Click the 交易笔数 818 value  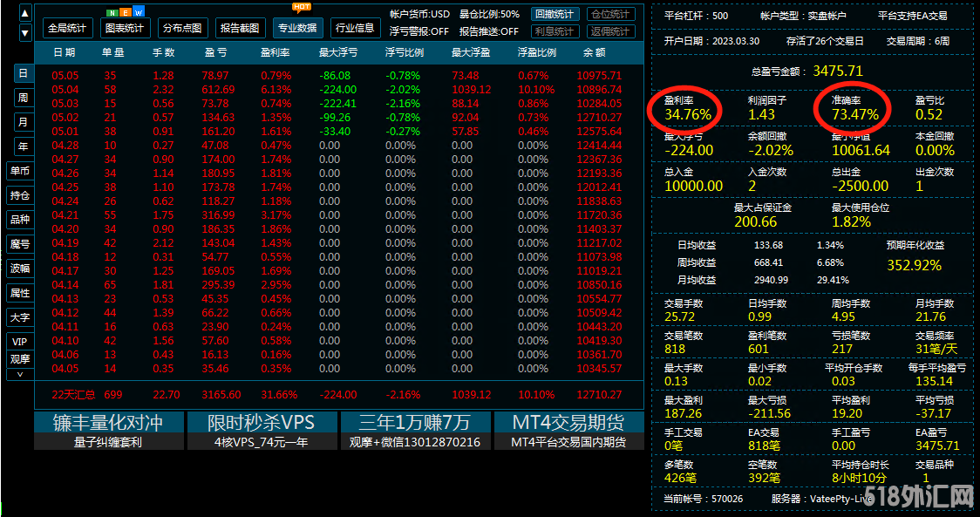point(674,349)
